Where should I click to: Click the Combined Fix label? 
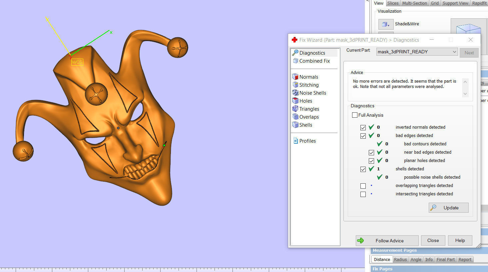click(x=314, y=61)
